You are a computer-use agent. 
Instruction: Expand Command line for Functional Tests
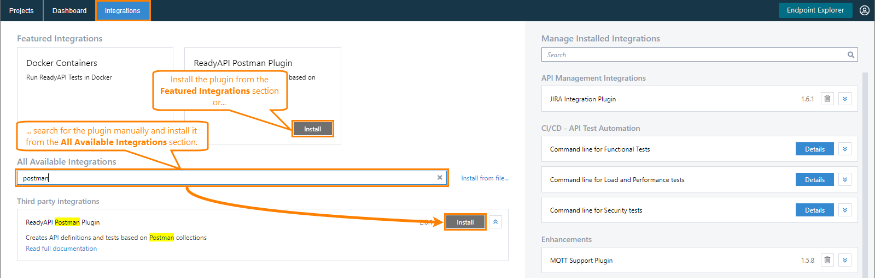[x=845, y=149]
